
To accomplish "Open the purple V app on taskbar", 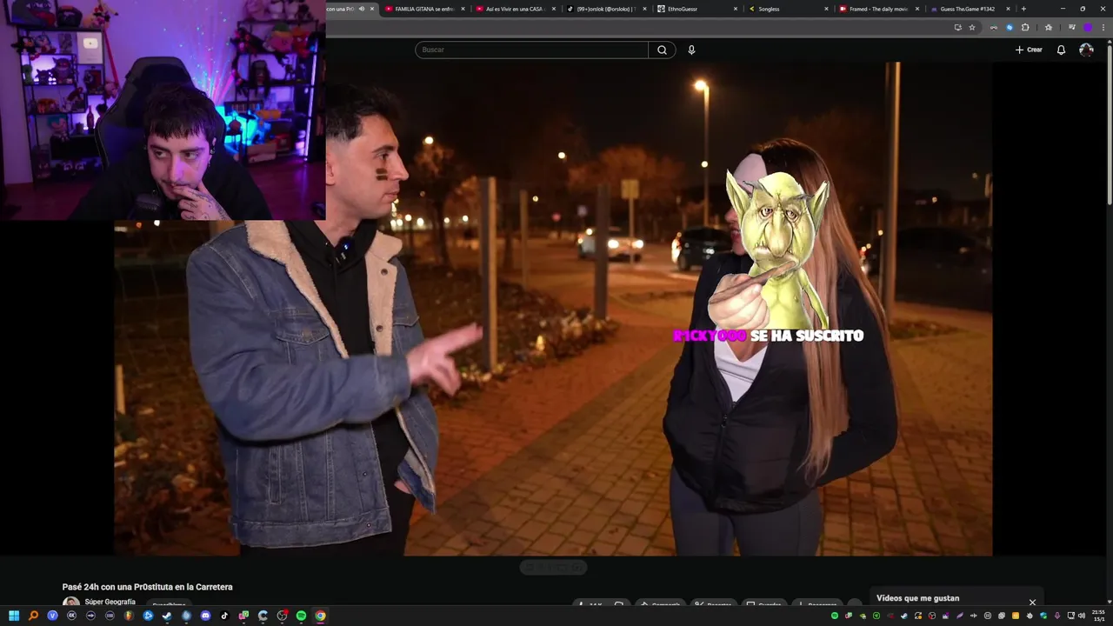I will (x=52, y=616).
